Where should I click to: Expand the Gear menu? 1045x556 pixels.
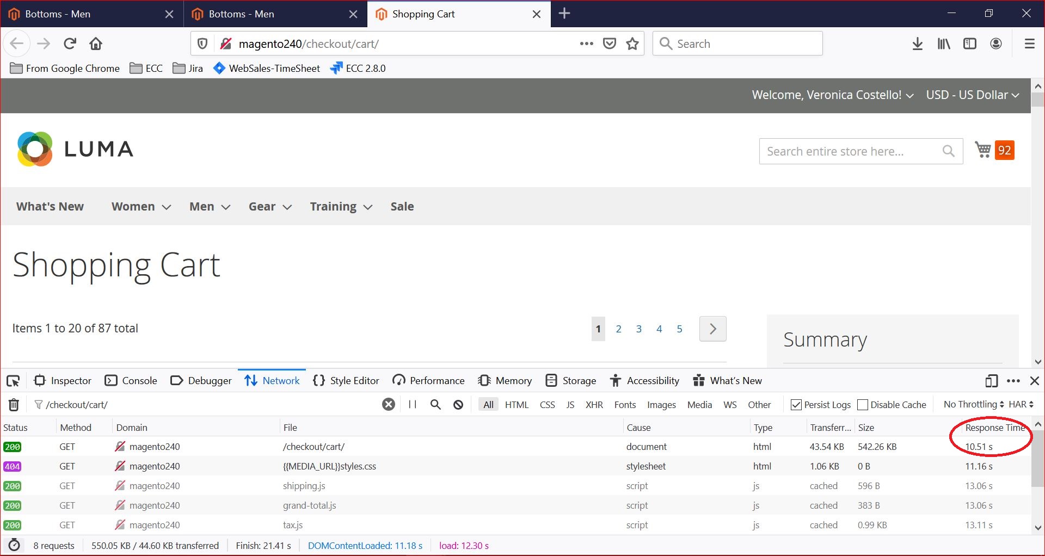coord(271,207)
